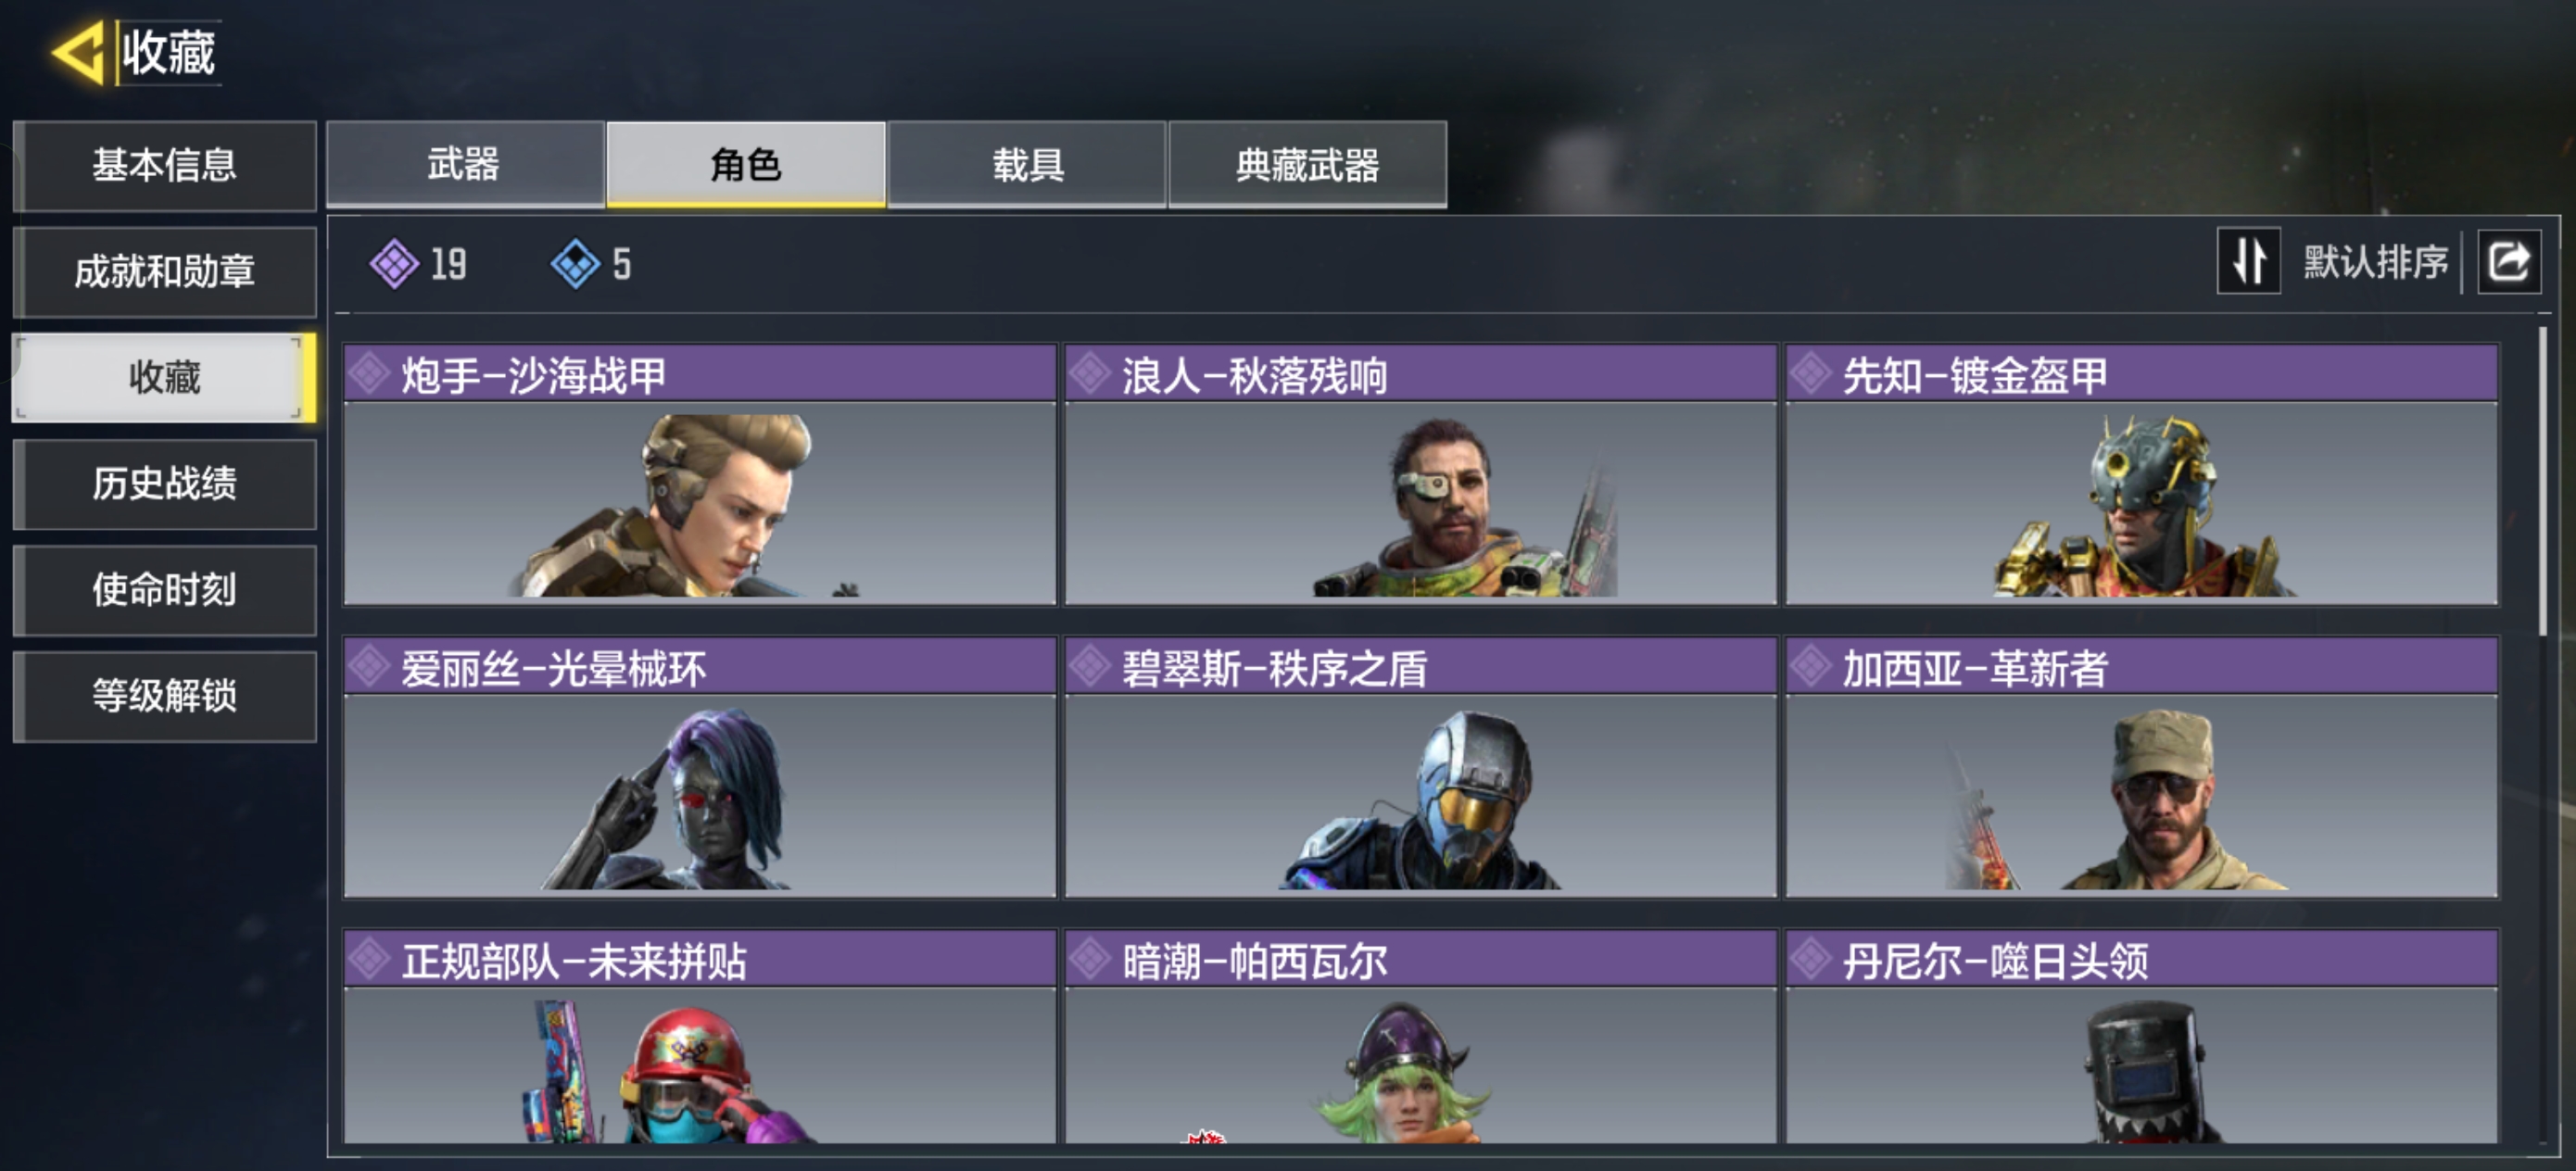Viewport: 2576px width, 1171px height.
Task: Click the yellow back arrow icon
Action: click(x=78, y=52)
